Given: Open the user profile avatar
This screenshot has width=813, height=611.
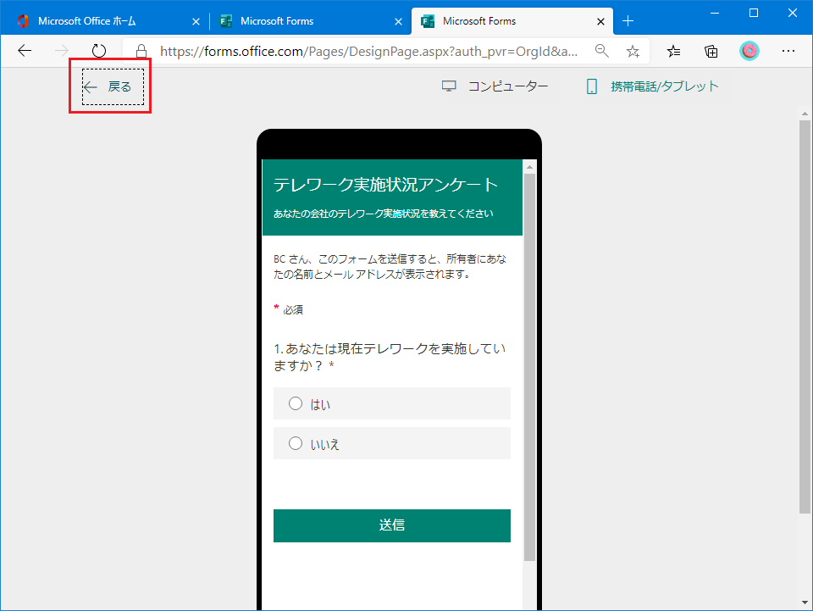Looking at the screenshot, I should pos(749,51).
